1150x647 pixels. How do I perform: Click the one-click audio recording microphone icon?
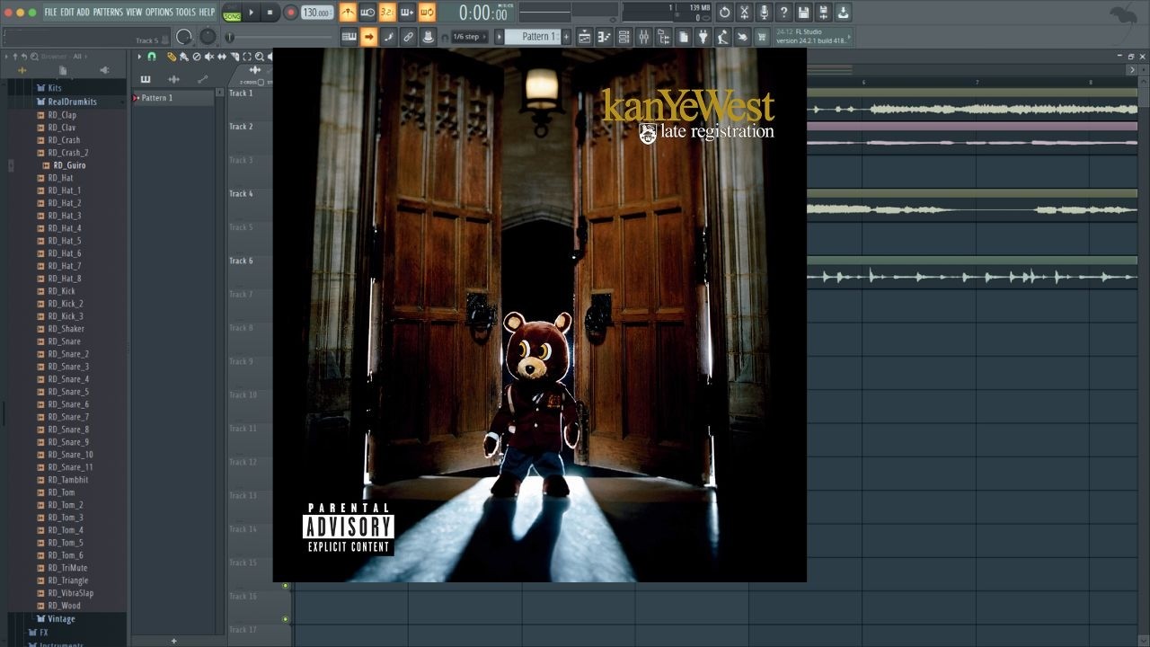click(764, 13)
